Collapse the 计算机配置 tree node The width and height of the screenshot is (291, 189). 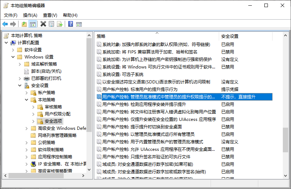(x=6, y=43)
